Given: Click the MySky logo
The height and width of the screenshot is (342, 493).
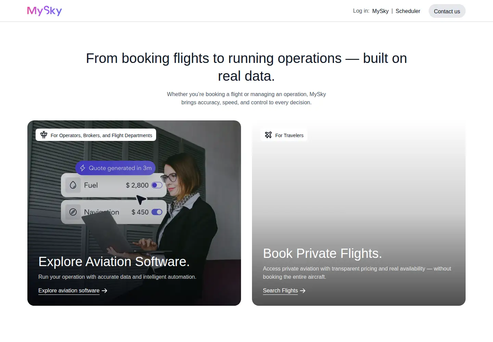Looking at the screenshot, I should (x=45, y=11).
